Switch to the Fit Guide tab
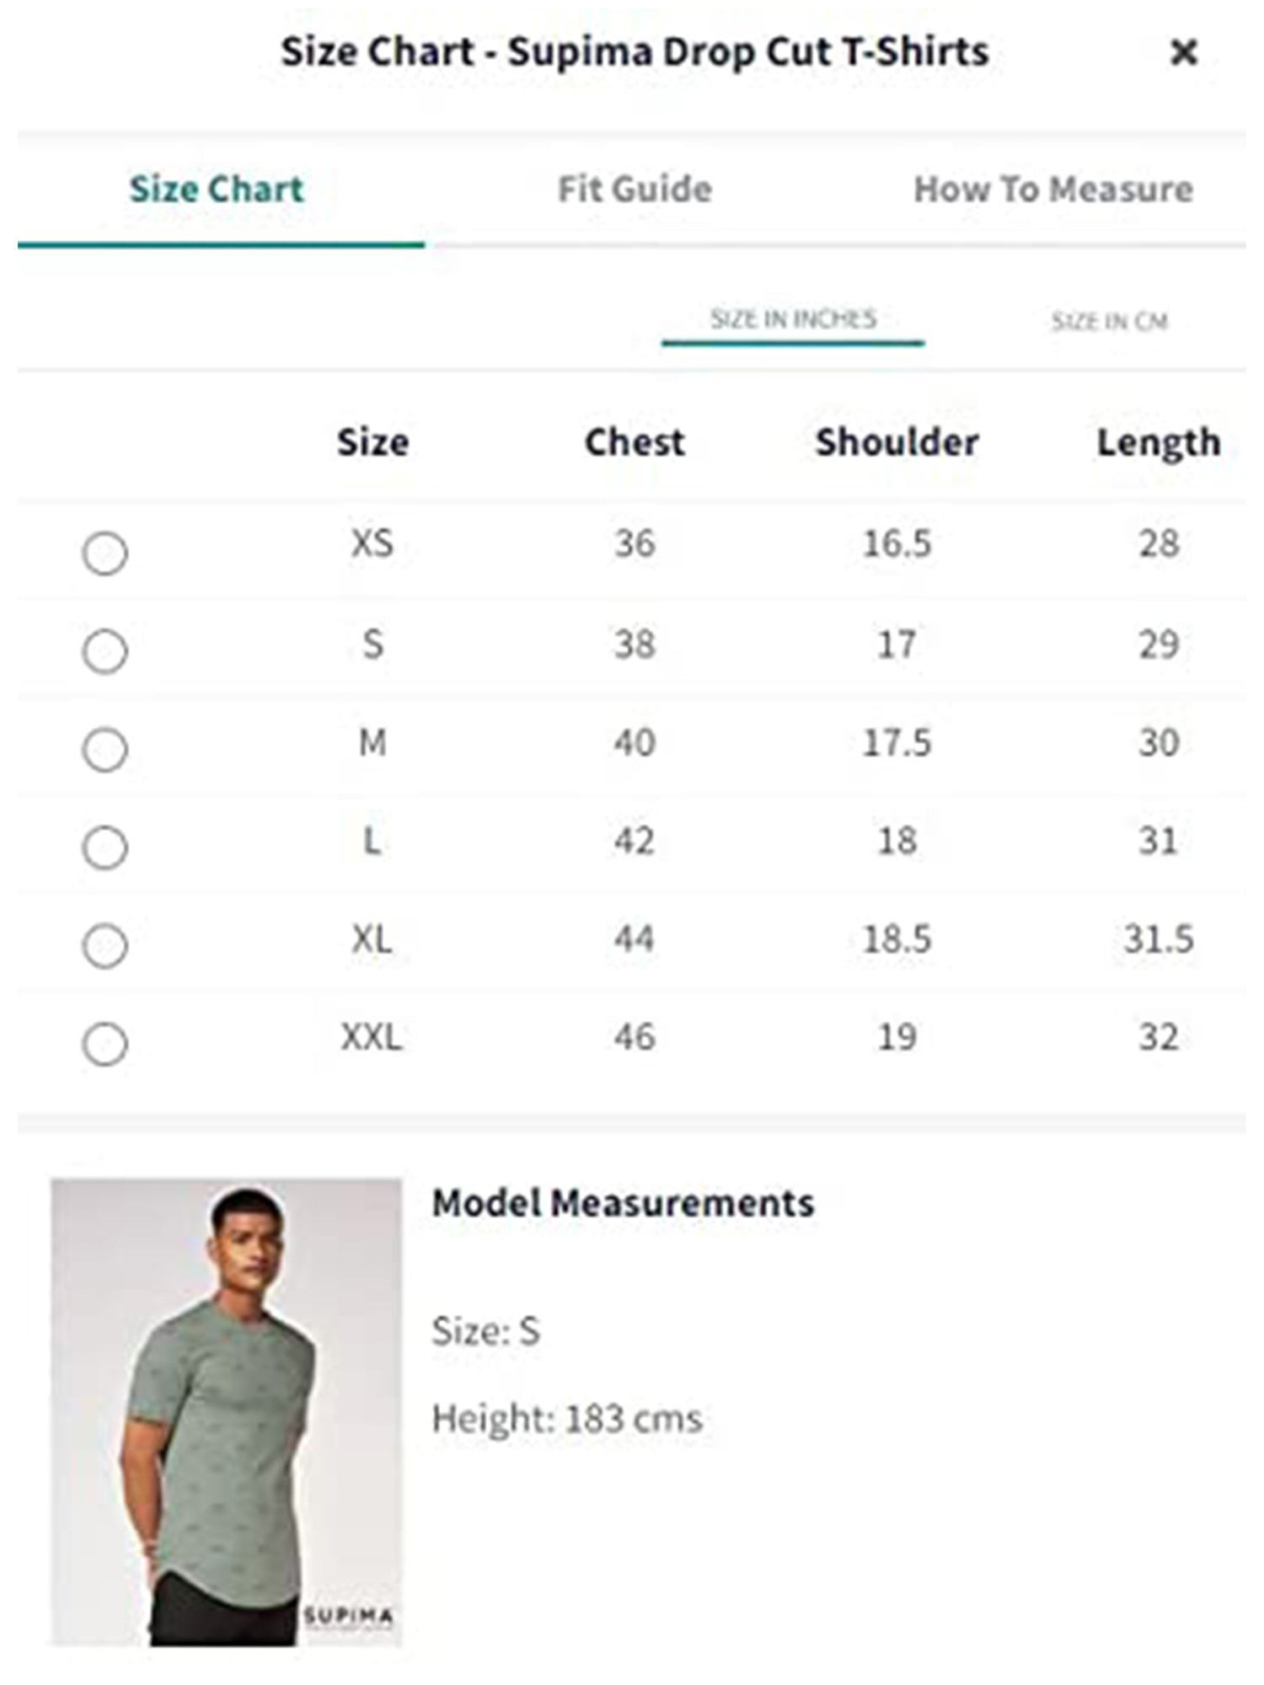This screenshot has height=1685, width=1264. coord(635,190)
